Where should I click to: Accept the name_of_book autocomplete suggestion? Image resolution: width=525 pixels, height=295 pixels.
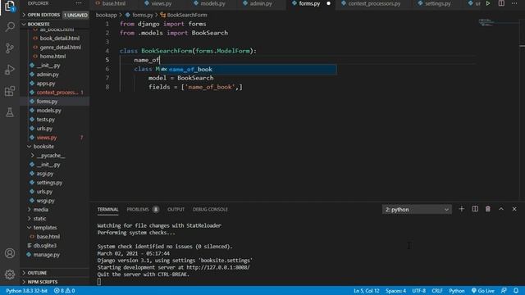pos(247,69)
